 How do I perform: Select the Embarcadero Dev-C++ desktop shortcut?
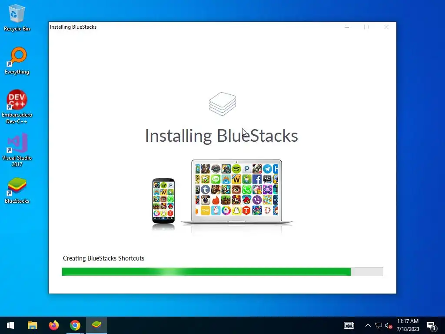pyautogui.click(x=17, y=107)
